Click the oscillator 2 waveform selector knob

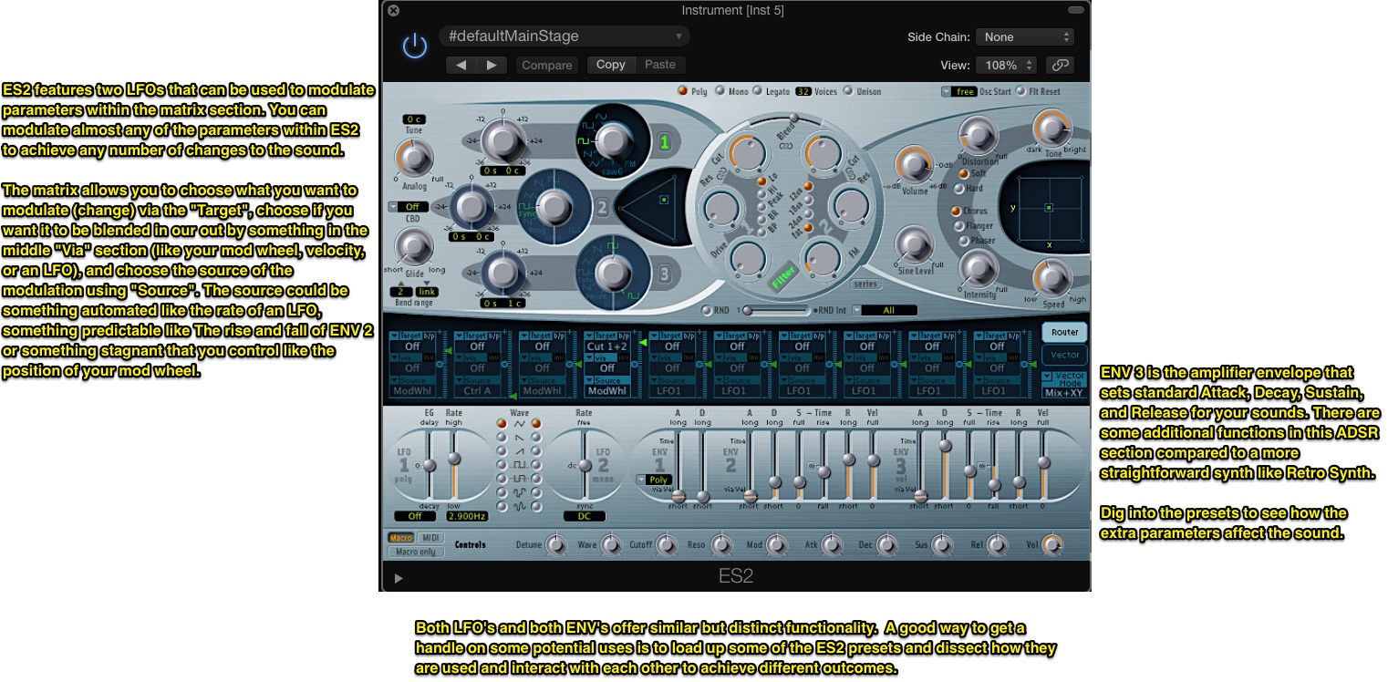tap(552, 206)
